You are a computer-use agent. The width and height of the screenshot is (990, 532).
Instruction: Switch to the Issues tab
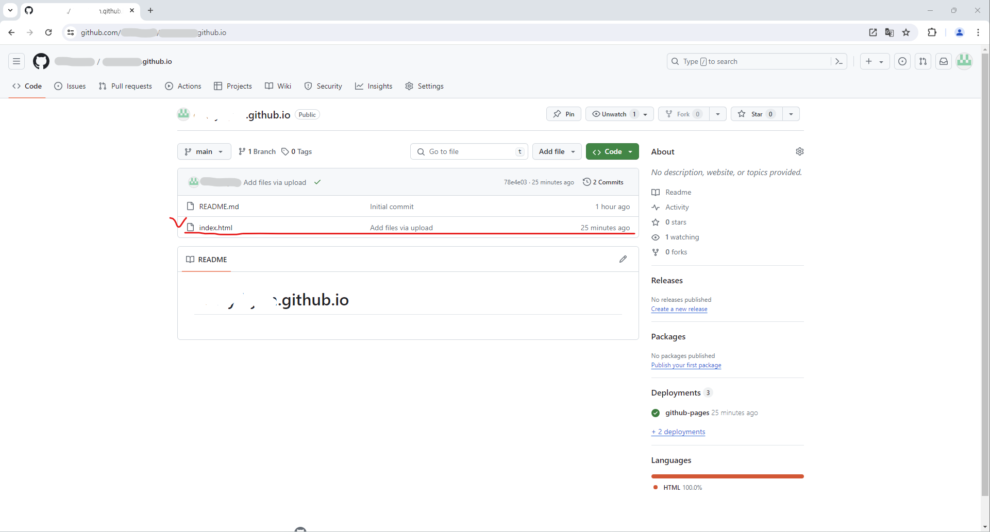[x=70, y=86]
